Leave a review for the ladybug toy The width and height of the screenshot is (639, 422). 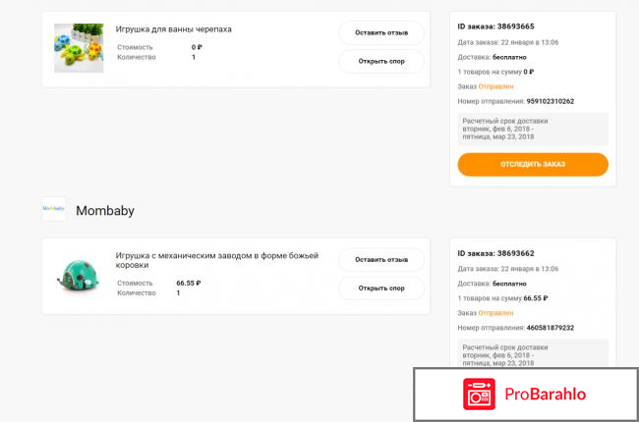[381, 259]
